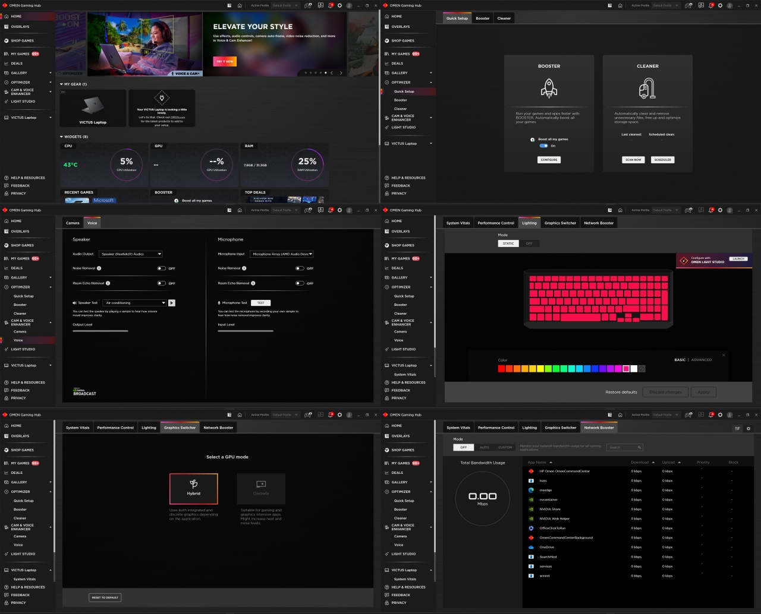Viewport: 761px width, 614px height.
Task: Click LAUNCH for OMEN Light Studio
Action: (x=738, y=259)
